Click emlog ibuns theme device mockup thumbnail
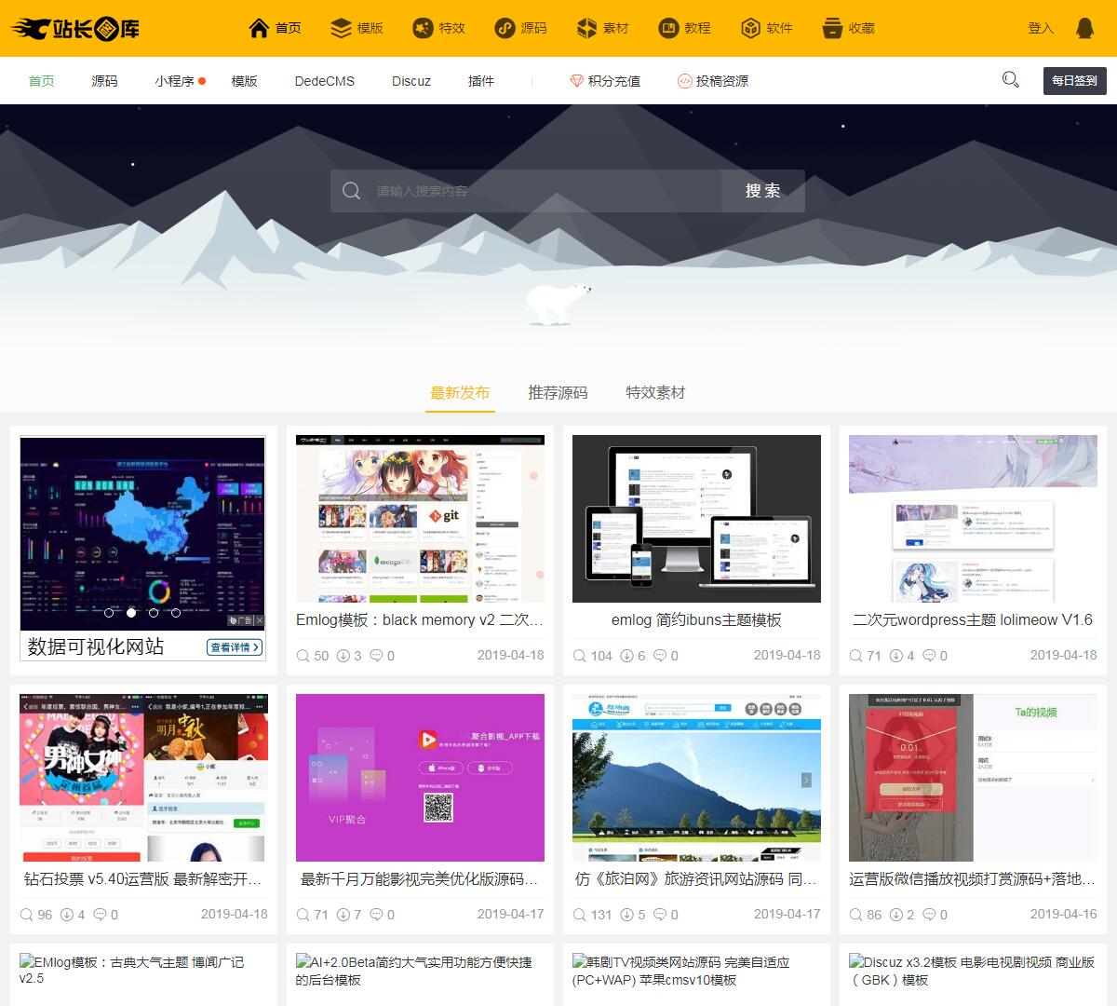 click(696, 519)
